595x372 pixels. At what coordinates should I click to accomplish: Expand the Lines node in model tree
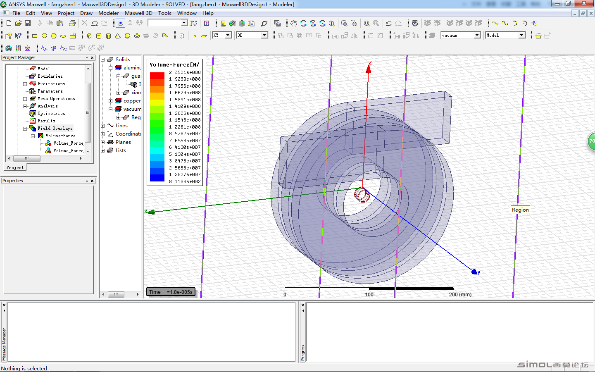pyautogui.click(x=103, y=126)
